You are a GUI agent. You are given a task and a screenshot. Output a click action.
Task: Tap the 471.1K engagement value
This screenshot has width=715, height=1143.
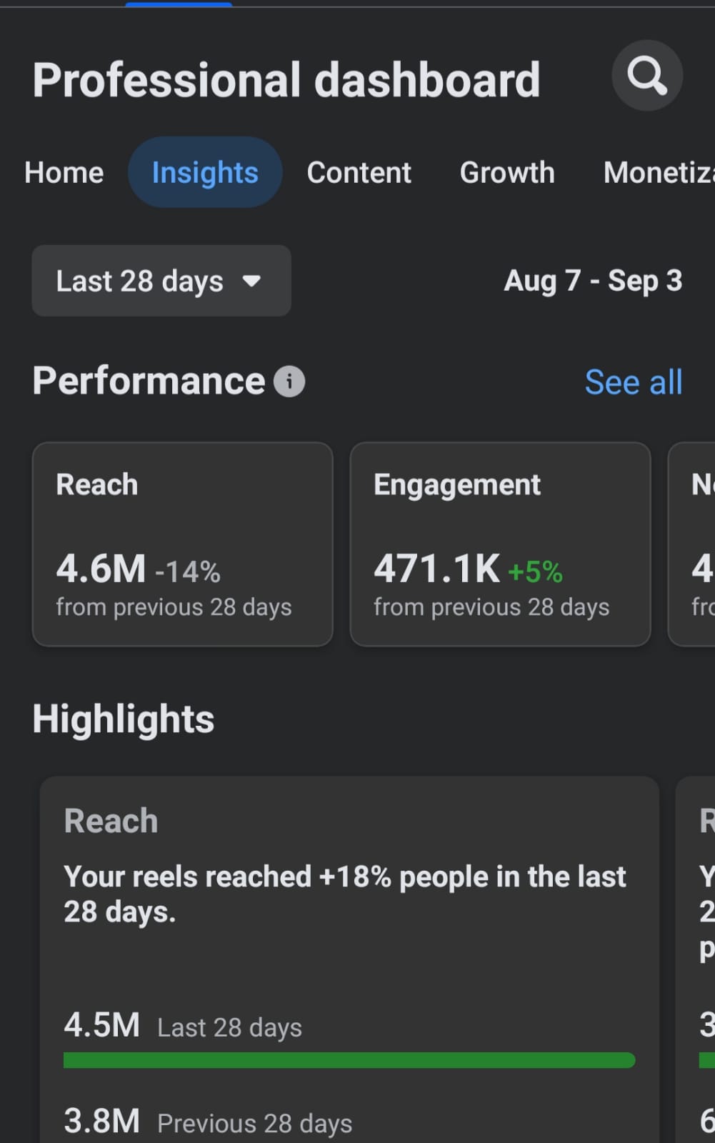tap(436, 569)
